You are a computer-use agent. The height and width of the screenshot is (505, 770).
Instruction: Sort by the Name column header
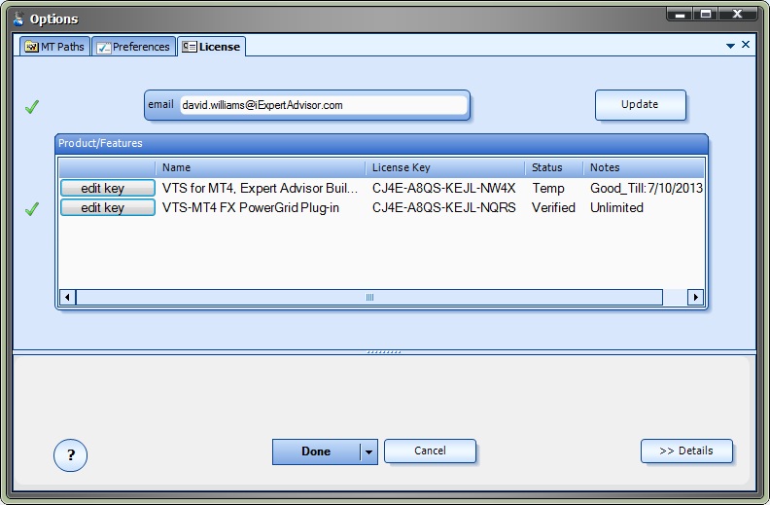point(261,167)
